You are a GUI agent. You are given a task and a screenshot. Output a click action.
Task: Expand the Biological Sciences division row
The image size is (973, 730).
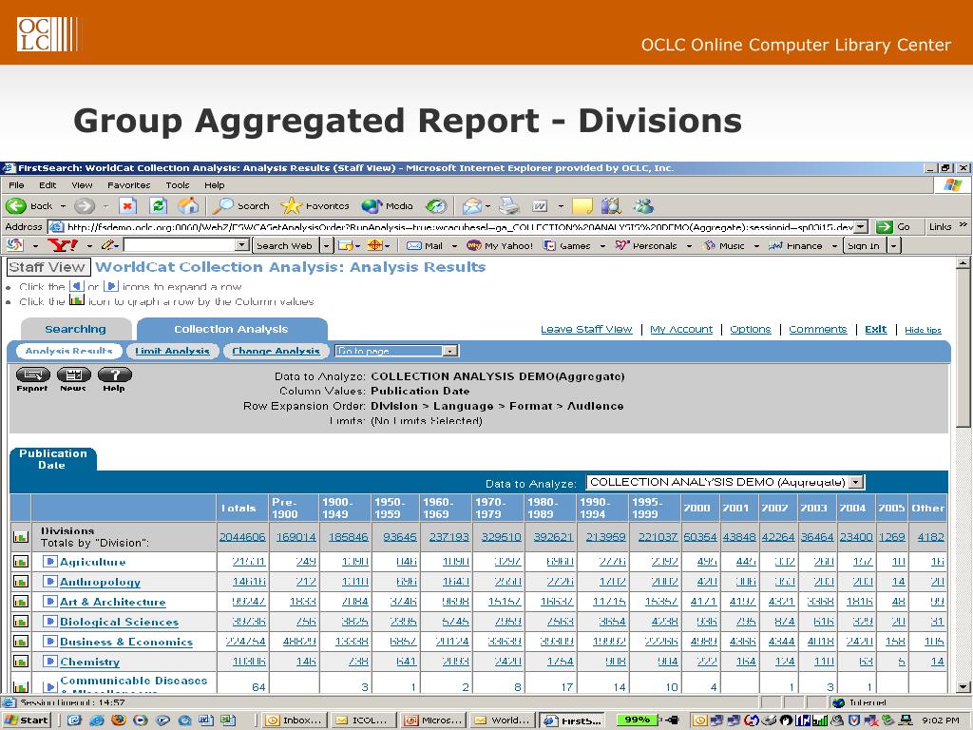pos(50,622)
